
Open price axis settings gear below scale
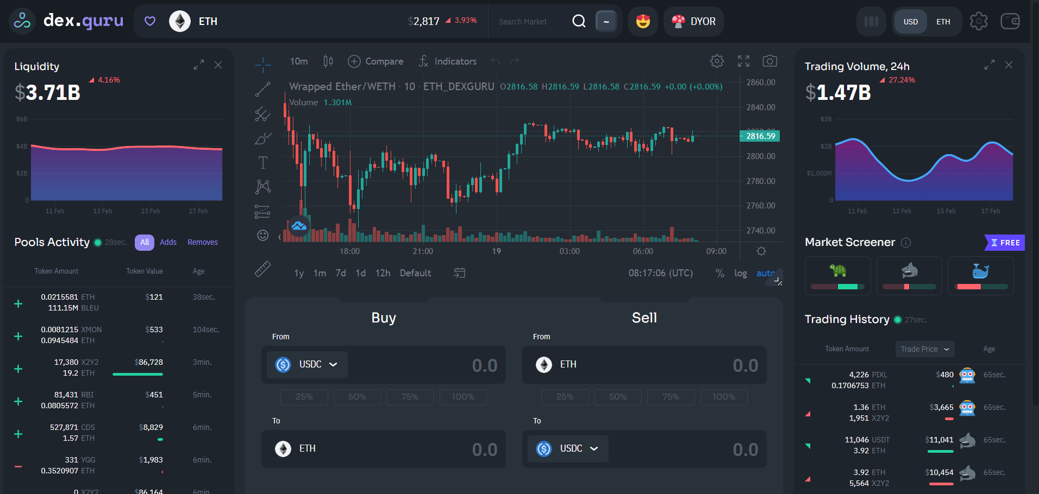pos(761,251)
